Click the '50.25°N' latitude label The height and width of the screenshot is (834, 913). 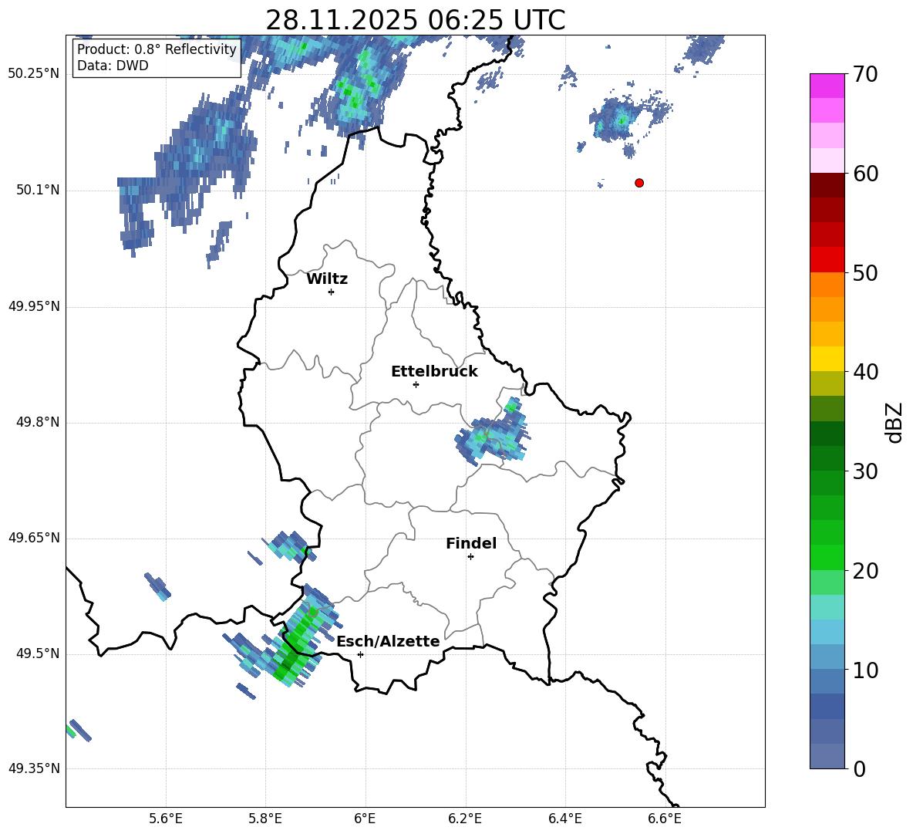click(x=34, y=74)
